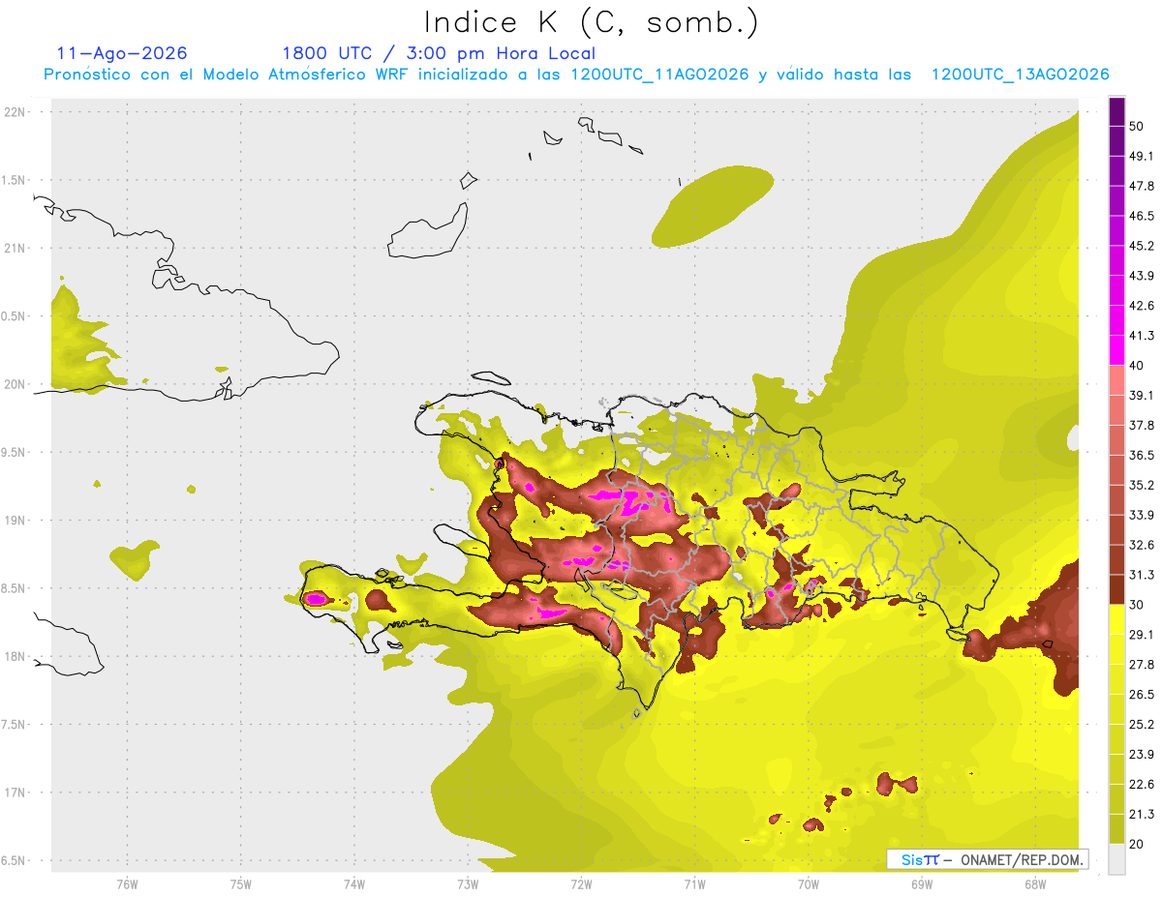1162x897 pixels.
Task: Click the '69W' longitude label
Action: click(x=922, y=884)
